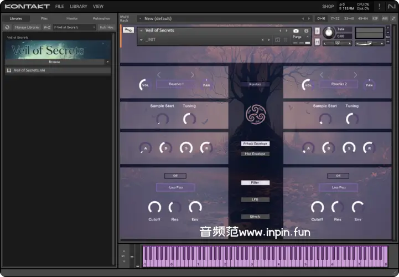Select the LFO page button
This screenshot has width=399, height=277.
[x=255, y=200]
